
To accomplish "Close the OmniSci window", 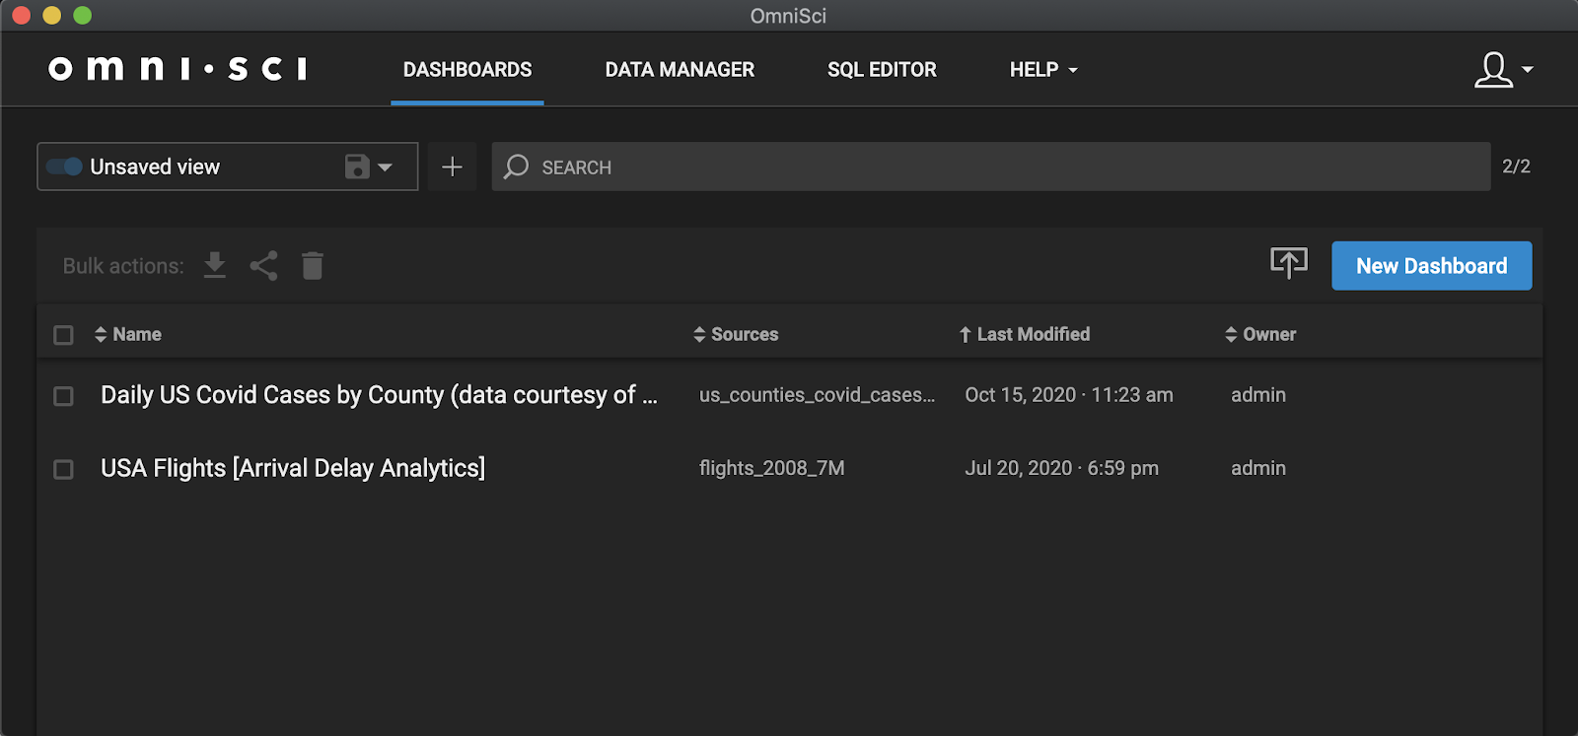I will pos(21,15).
